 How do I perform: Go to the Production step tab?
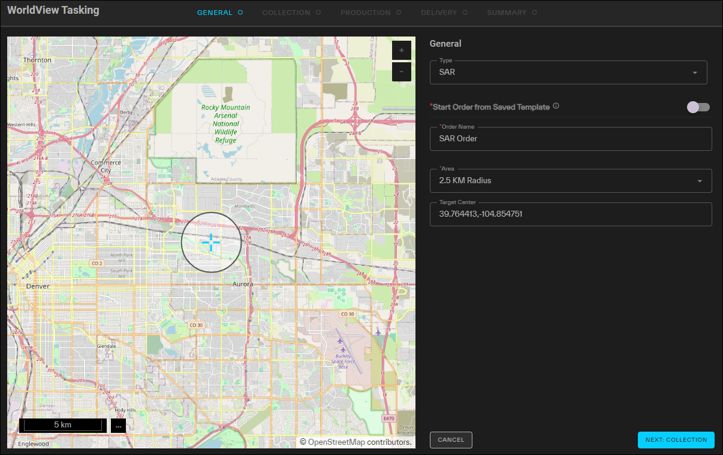pos(366,13)
